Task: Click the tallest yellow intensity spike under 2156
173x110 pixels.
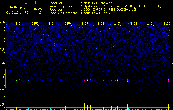Action: 103,105
